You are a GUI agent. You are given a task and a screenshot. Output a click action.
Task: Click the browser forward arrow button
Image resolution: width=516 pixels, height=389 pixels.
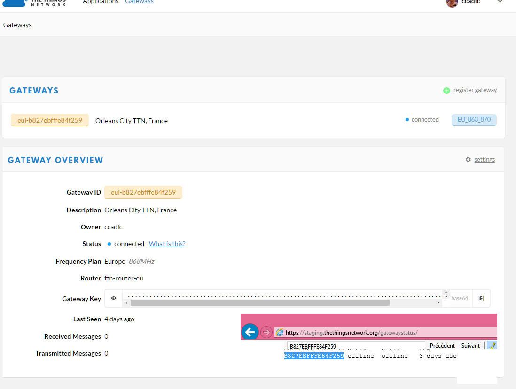[x=266, y=333]
